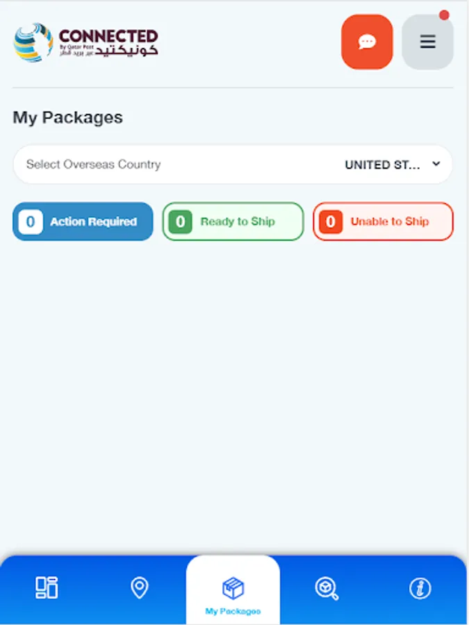
Task: Click the My Packages page heading
Action: (x=67, y=117)
